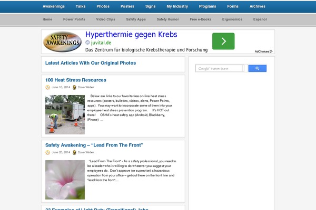Open the Hyperthermie gegen Krebs ad headline
Viewport: 316px width, 210px height.
(131, 35)
